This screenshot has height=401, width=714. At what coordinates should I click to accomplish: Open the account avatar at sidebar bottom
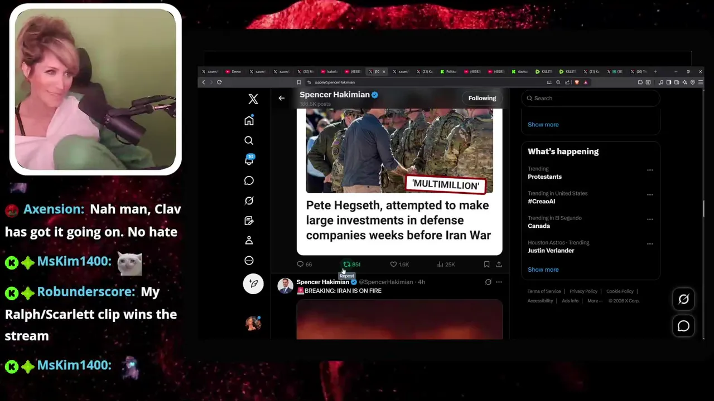click(x=253, y=323)
